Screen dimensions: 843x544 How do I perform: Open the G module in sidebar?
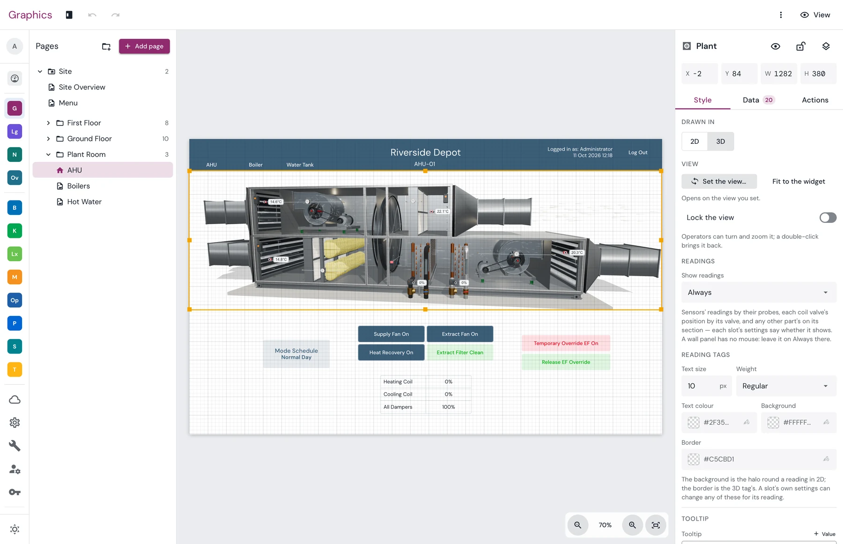pyautogui.click(x=15, y=108)
